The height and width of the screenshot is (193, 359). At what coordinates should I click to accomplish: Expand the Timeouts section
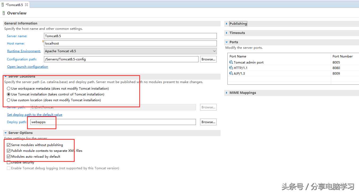click(227, 33)
